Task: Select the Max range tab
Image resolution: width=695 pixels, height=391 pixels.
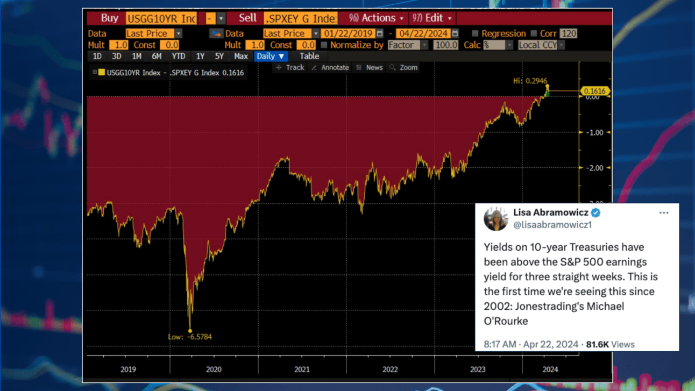Action: point(241,56)
